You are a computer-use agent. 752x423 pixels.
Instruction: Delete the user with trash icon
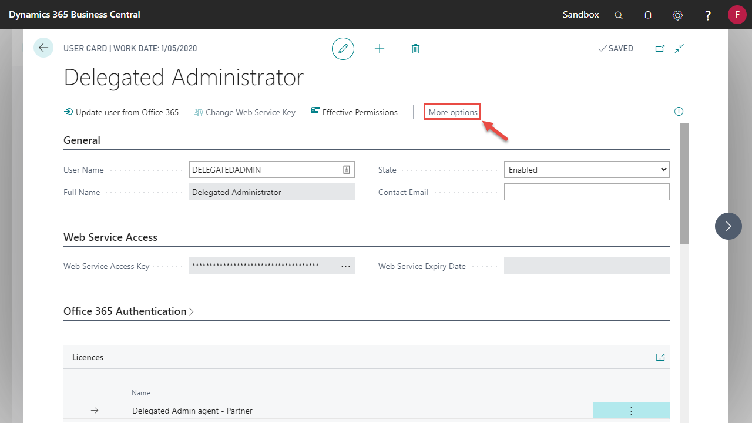click(x=415, y=49)
